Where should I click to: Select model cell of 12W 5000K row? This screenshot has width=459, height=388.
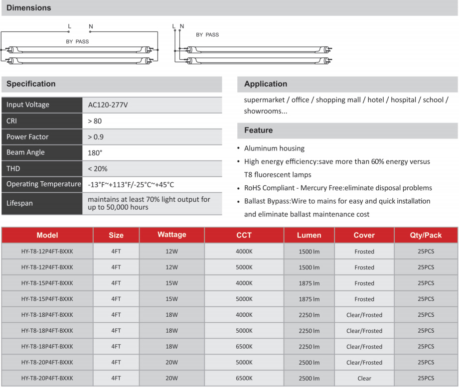tap(47, 267)
